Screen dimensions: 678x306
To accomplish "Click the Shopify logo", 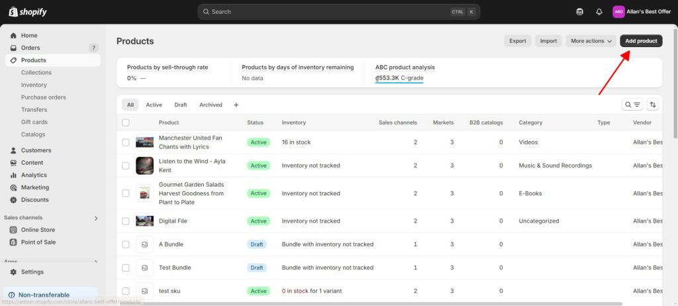I will pos(28,12).
